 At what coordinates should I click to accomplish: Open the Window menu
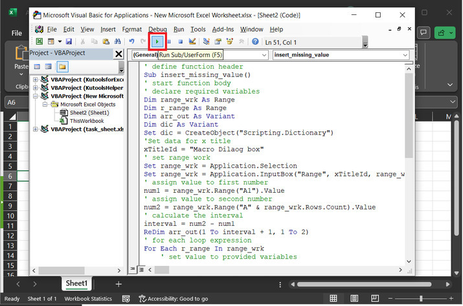(252, 29)
